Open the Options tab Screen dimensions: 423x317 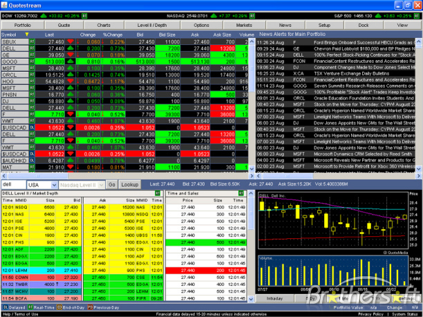pyautogui.click(x=201, y=24)
